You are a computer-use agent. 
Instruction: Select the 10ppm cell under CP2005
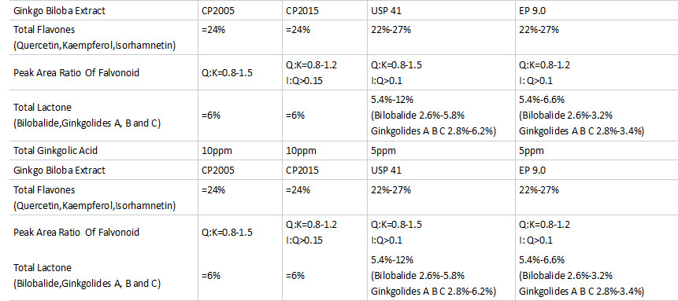[x=218, y=151]
